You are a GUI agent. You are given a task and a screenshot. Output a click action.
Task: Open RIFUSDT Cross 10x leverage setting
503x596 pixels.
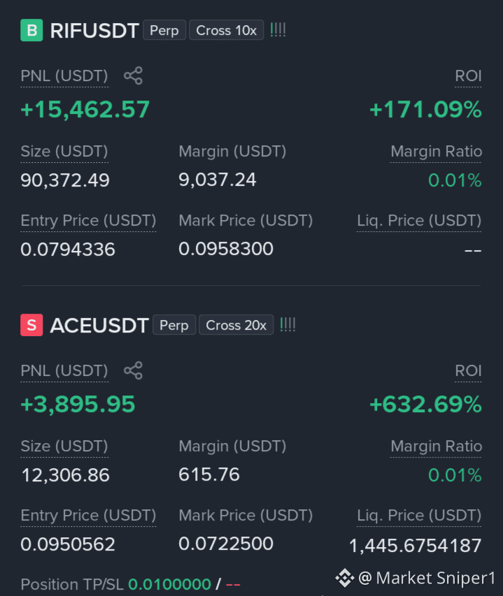pyautogui.click(x=227, y=30)
